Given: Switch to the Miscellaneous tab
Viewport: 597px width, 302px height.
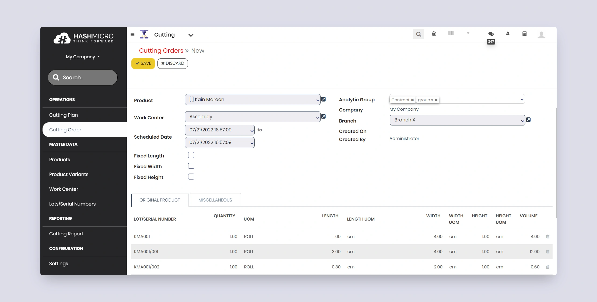Looking at the screenshot, I should (x=215, y=200).
